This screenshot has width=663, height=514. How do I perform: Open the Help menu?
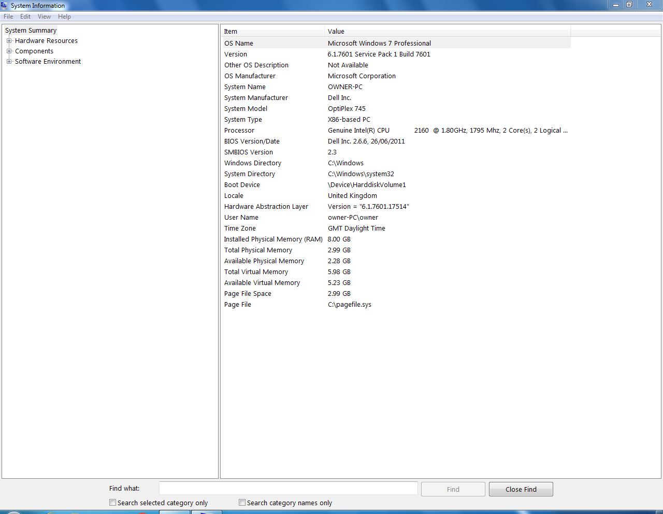(64, 17)
